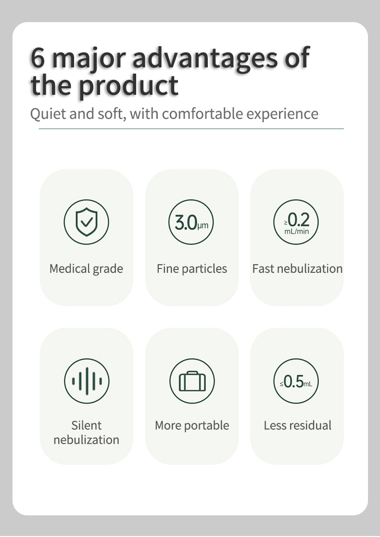Select the Silent nebulization feature card
Image resolution: width=380 pixels, height=537 pixels.
coord(87,396)
